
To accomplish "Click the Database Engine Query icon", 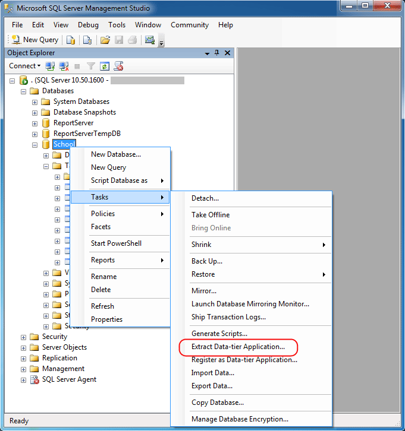I will click(x=71, y=40).
